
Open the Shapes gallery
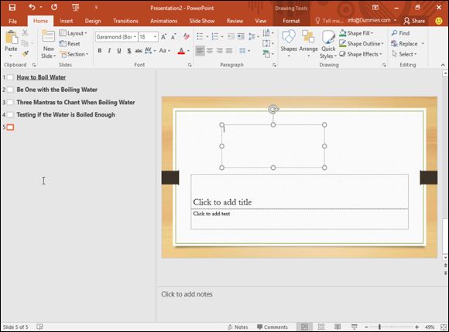pyautogui.click(x=289, y=43)
